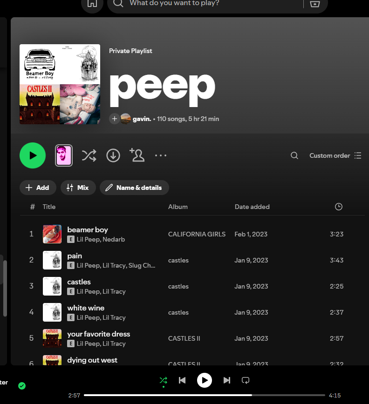
Task: Click the search magnifier icon in the top bar
Action: 118,3
